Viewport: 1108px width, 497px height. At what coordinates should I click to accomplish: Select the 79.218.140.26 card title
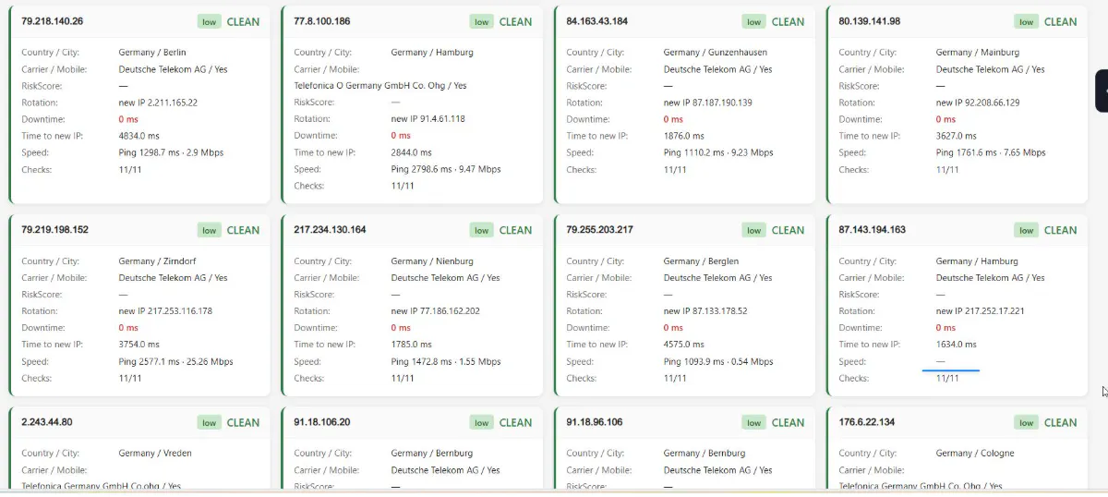click(x=53, y=21)
